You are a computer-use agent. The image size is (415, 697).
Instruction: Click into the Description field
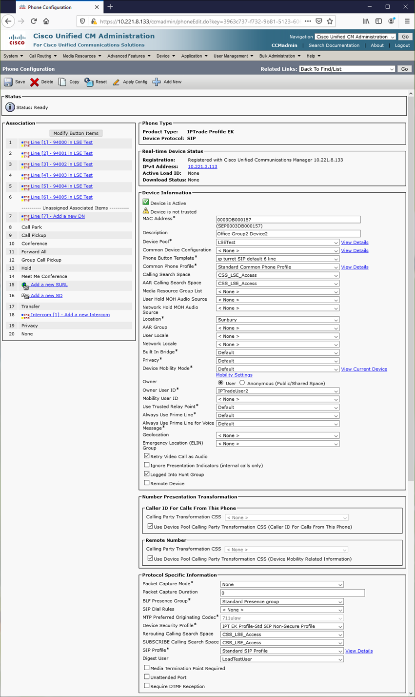pos(288,233)
